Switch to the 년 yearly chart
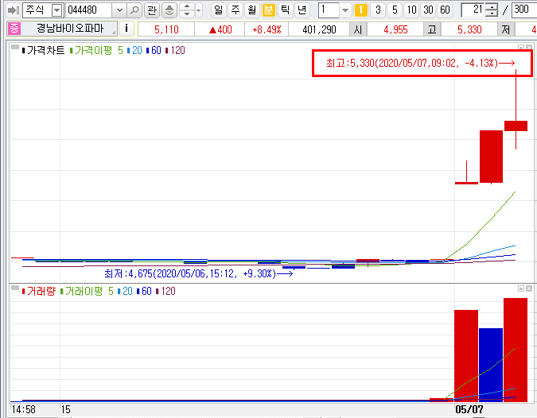This screenshot has width=537, height=418. (x=302, y=10)
